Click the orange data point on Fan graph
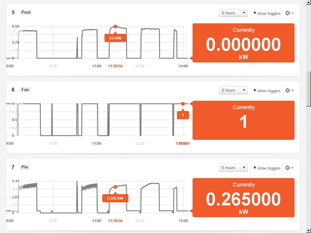The height and width of the screenshot is (233, 311). tap(183, 104)
